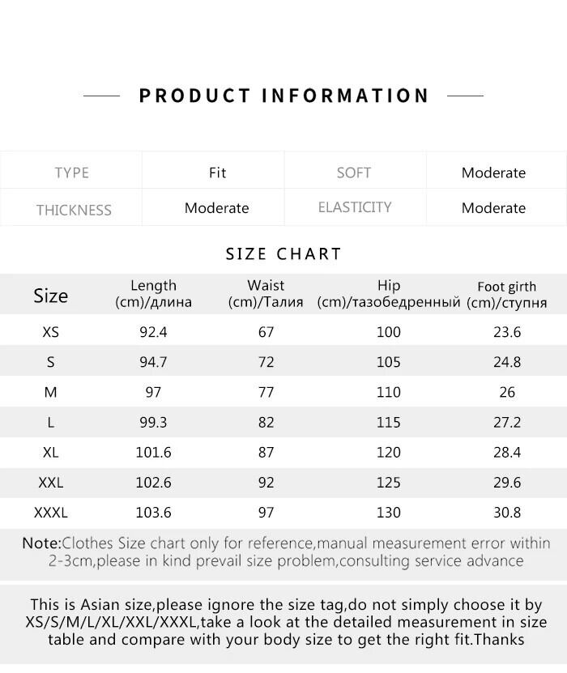Click the M size row label
Viewport: 567px width, 673px height.
point(50,392)
